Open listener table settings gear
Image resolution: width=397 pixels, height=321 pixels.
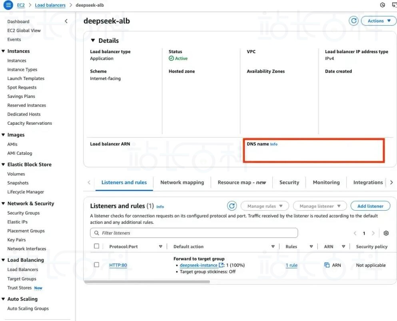386,233
